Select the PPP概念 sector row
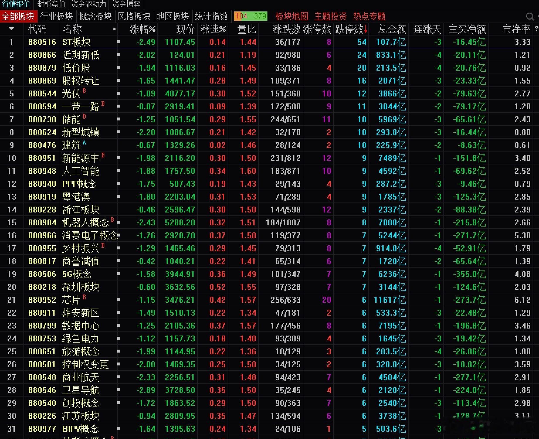The height and width of the screenshot is (439, 539). [x=269, y=184]
